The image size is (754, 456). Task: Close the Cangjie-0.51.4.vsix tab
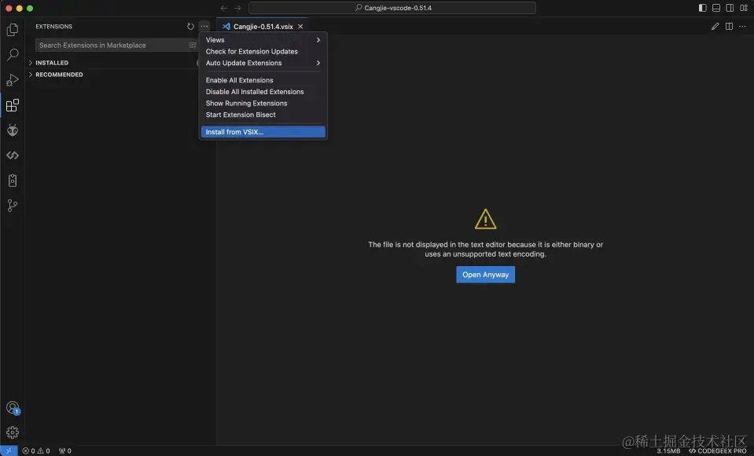click(x=300, y=27)
